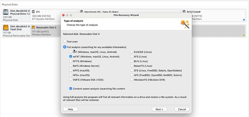Check the HikvisionFS (Hikvision DVR) checkbox
Image resolution: width=249 pixels, height=117 pixels.
pyautogui.click(x=132, y=80)
